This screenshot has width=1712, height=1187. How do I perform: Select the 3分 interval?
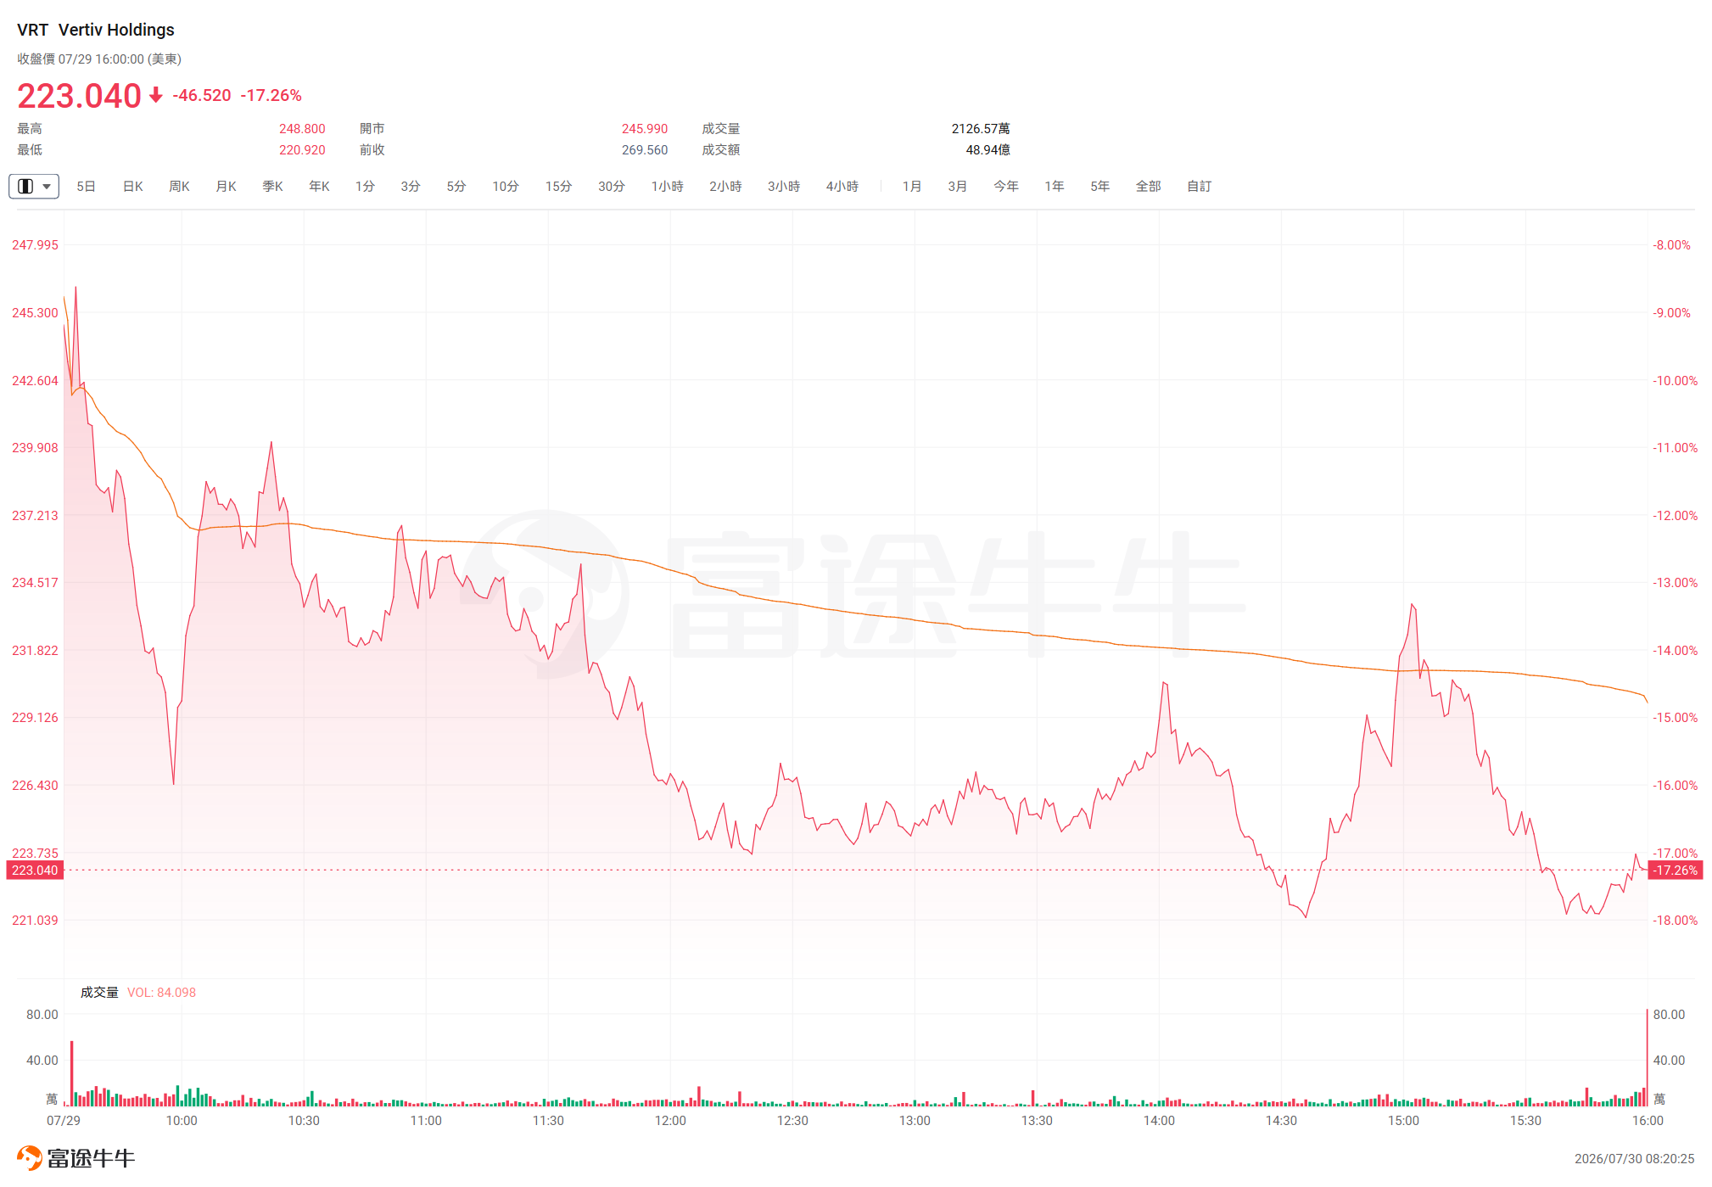coord(411,186)
